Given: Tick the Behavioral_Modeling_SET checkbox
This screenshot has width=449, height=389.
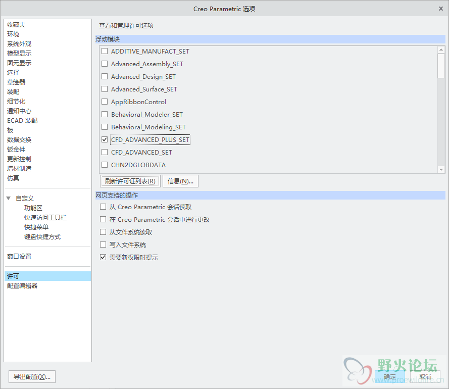Looking at the screenshot, I should [105, 127].
